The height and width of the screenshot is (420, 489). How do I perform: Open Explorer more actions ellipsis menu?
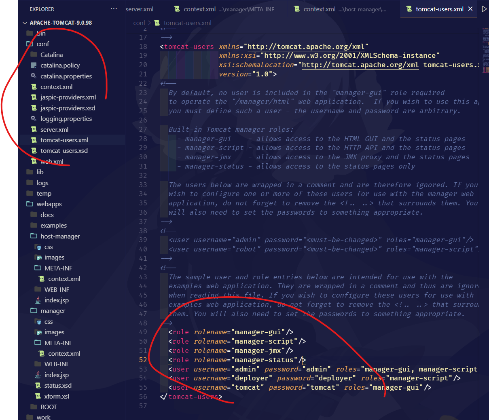[114, 9]
